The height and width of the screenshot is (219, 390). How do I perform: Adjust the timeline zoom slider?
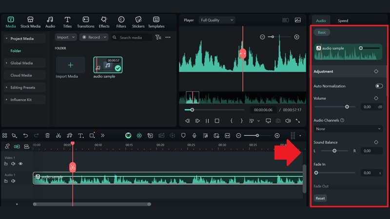tap(257, 136)
